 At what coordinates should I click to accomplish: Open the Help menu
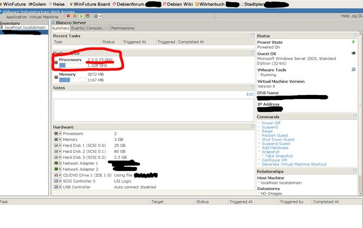345,16
